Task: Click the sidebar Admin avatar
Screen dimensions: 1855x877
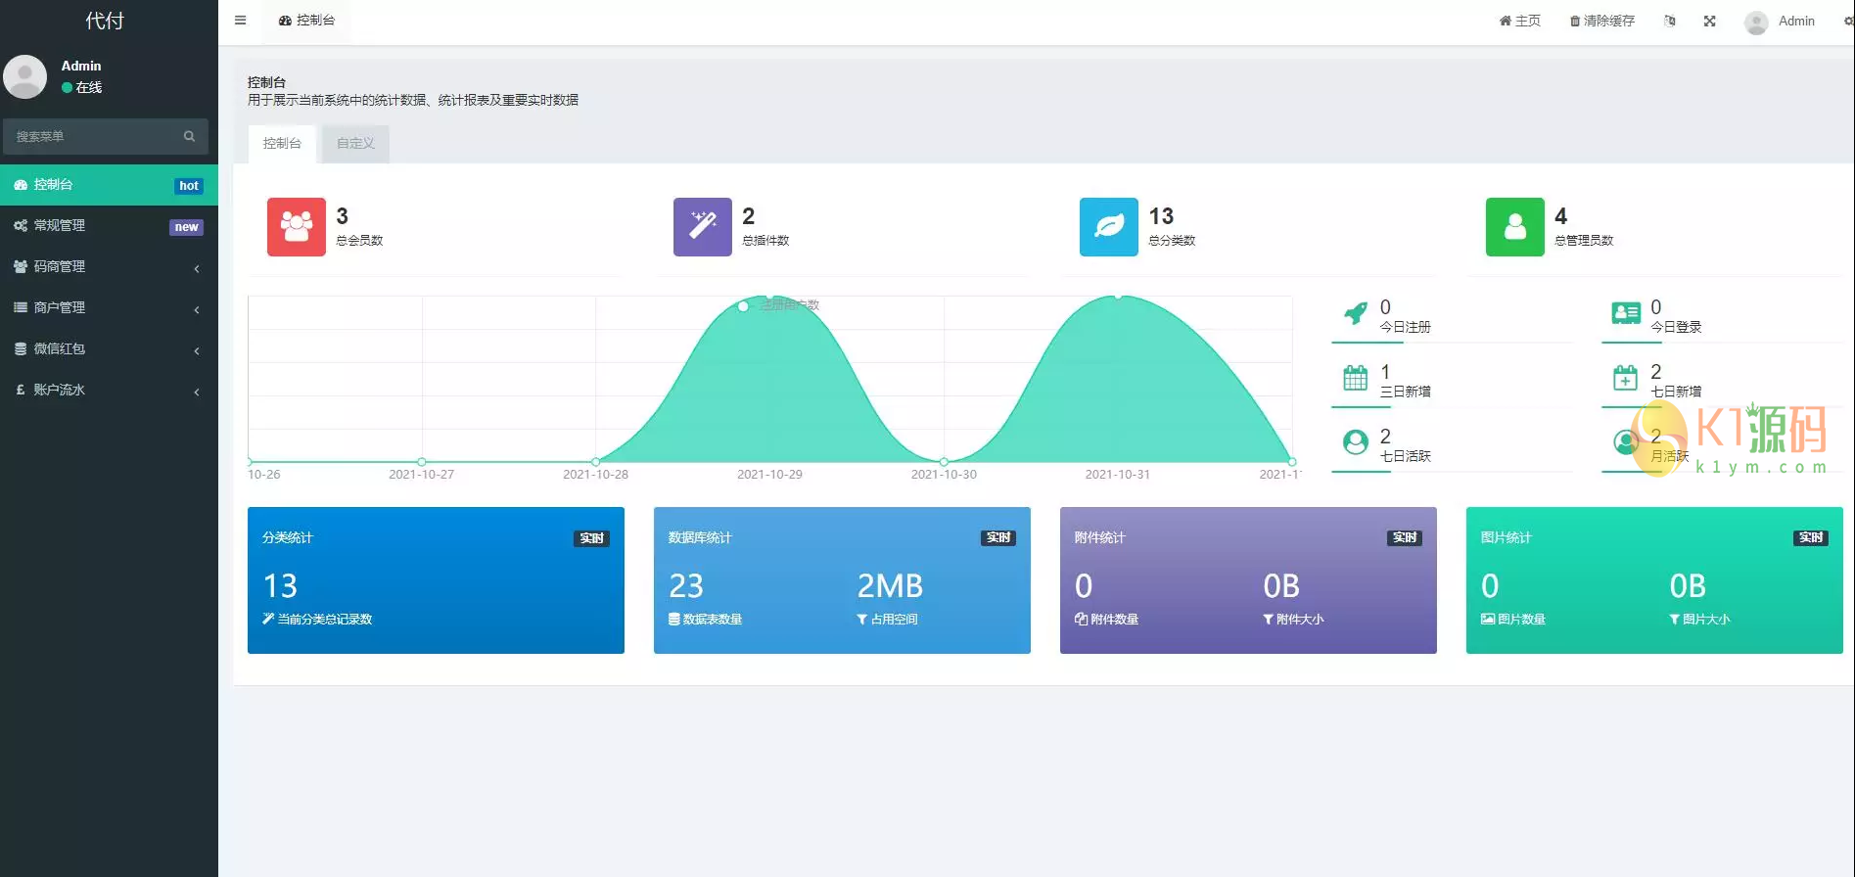Action: point(25,76)
